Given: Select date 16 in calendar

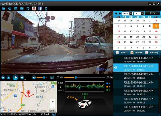Looking at the screenshot, I should 156,31.
